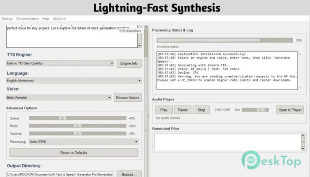Screen dimensions: 310x177
Task: Click inside the processing log text area
Action: pyautogui.click(x=227, y=71)
